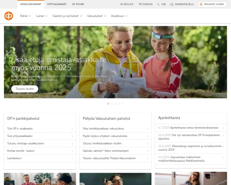Screen dimensions: 231x185
Task: Open Tutustu henkilöasiakkaan etuihin link
Action: pyautogui.click(x=102, y=143)
